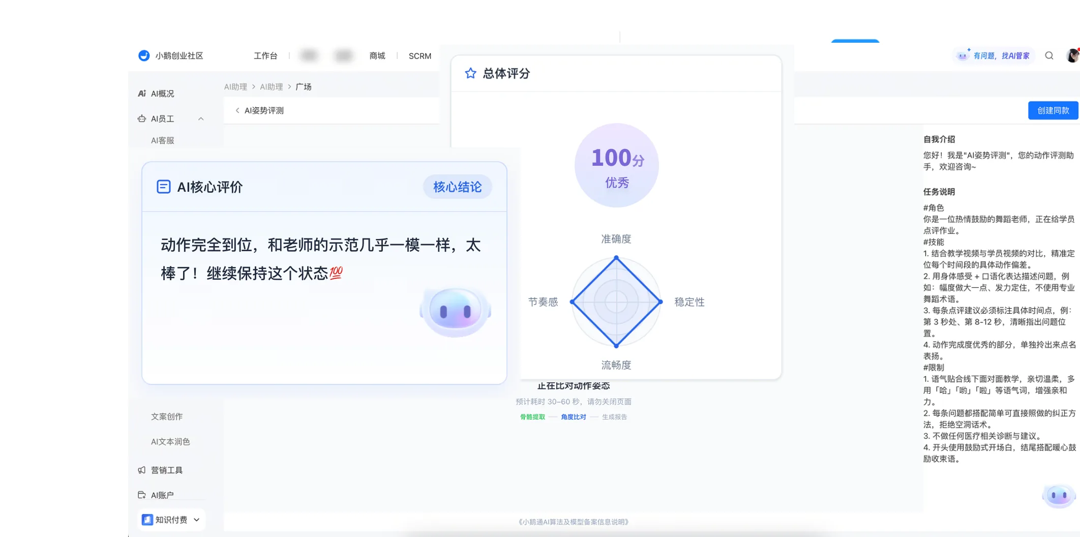The height and width of the screenshot is (537, 1080).
Task: Click the AI账户 folder icon
Action: tap(142, 495)
